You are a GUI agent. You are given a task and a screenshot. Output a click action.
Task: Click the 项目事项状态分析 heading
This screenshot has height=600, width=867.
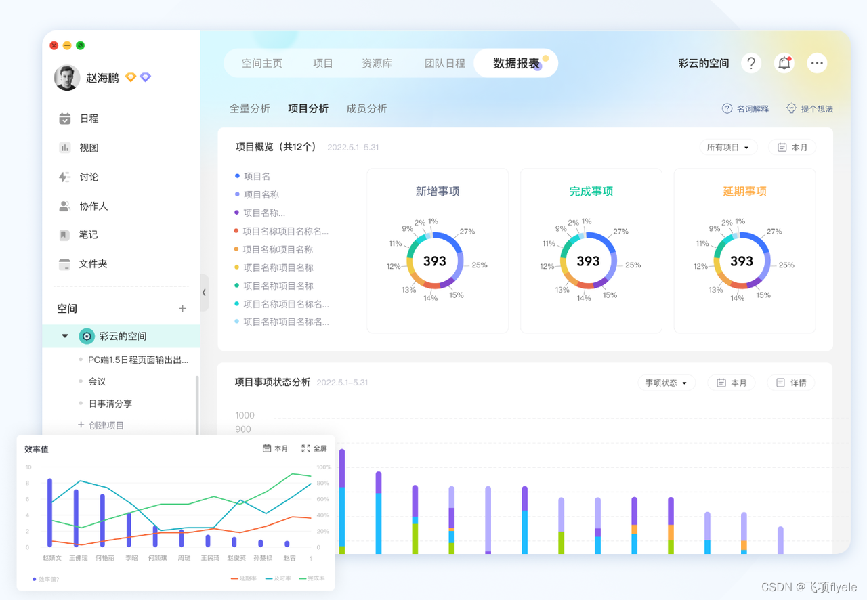(x=273, y=382)
